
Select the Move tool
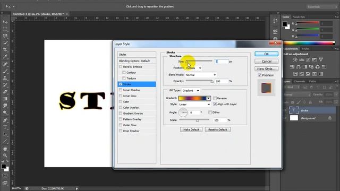click(5, 22)
